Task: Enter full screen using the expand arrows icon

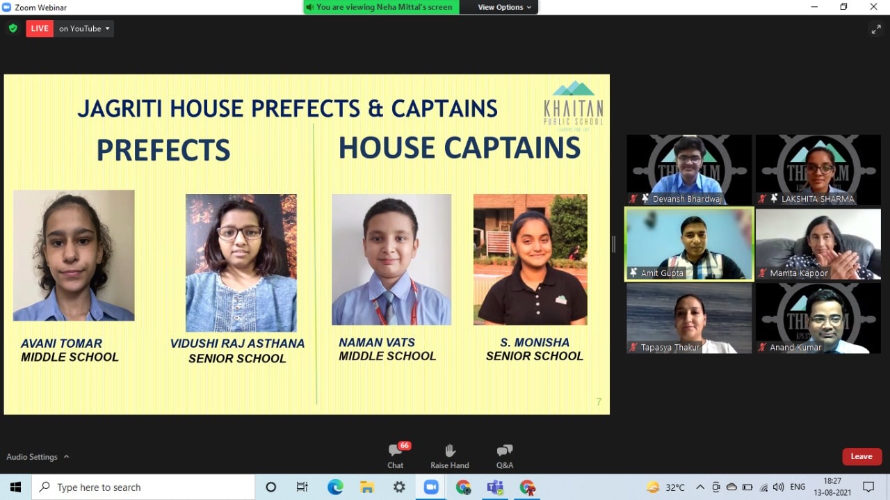Action: (x=875, y=29)
